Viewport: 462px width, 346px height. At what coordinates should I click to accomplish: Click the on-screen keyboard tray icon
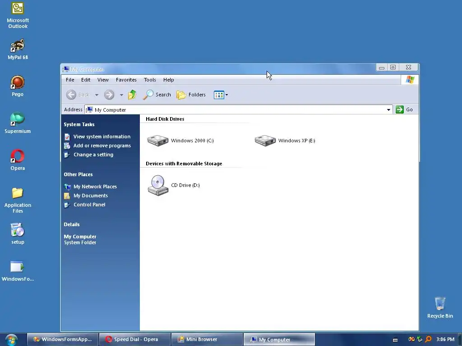395,340
